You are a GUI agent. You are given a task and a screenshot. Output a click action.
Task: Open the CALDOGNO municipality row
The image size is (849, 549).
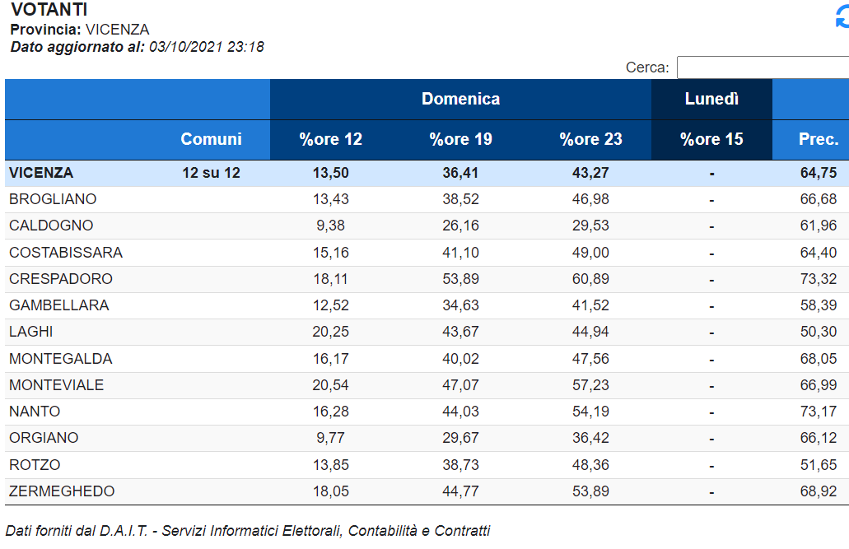pyautogui.click(x=427, y=226)
